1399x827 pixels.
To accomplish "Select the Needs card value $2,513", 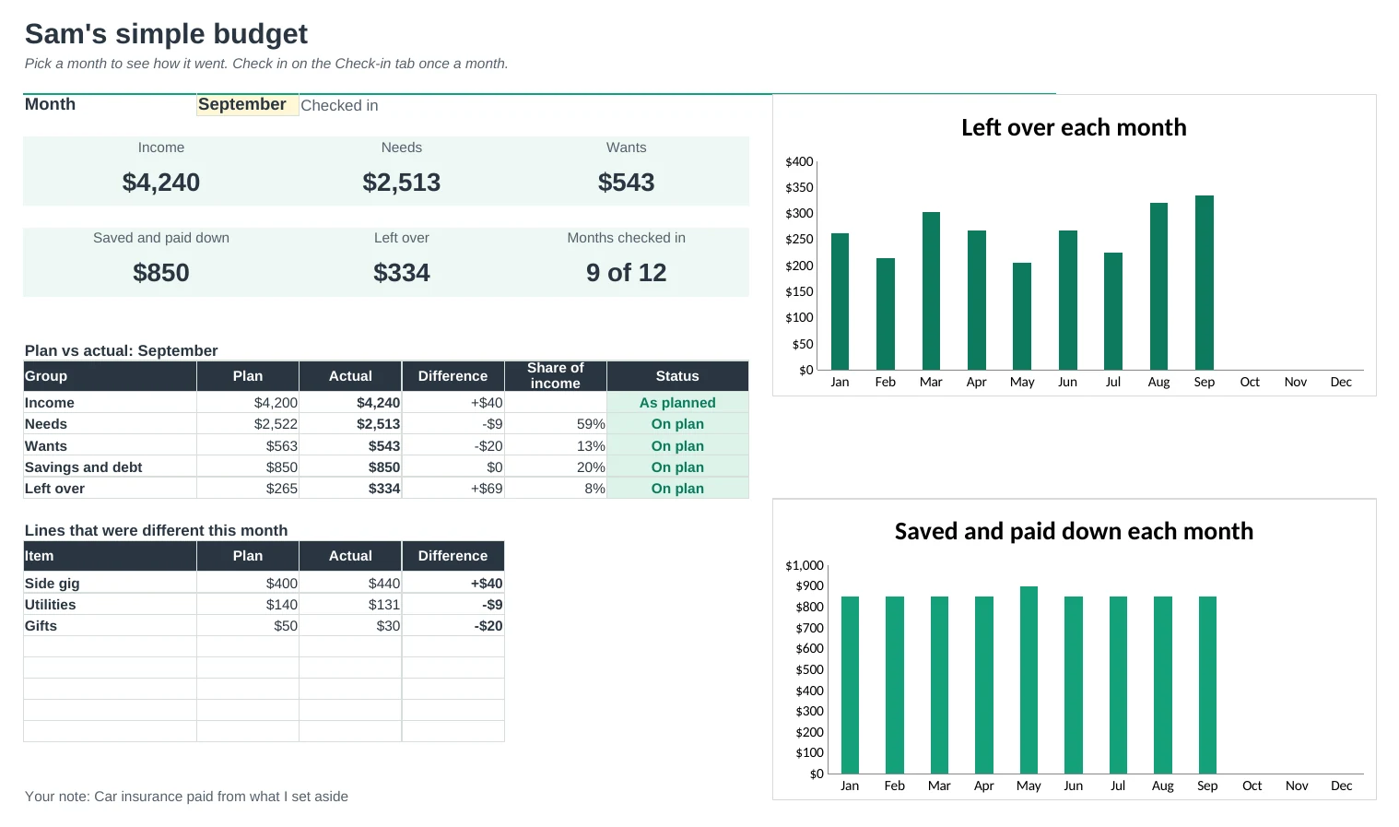I will tap(402, 183).
